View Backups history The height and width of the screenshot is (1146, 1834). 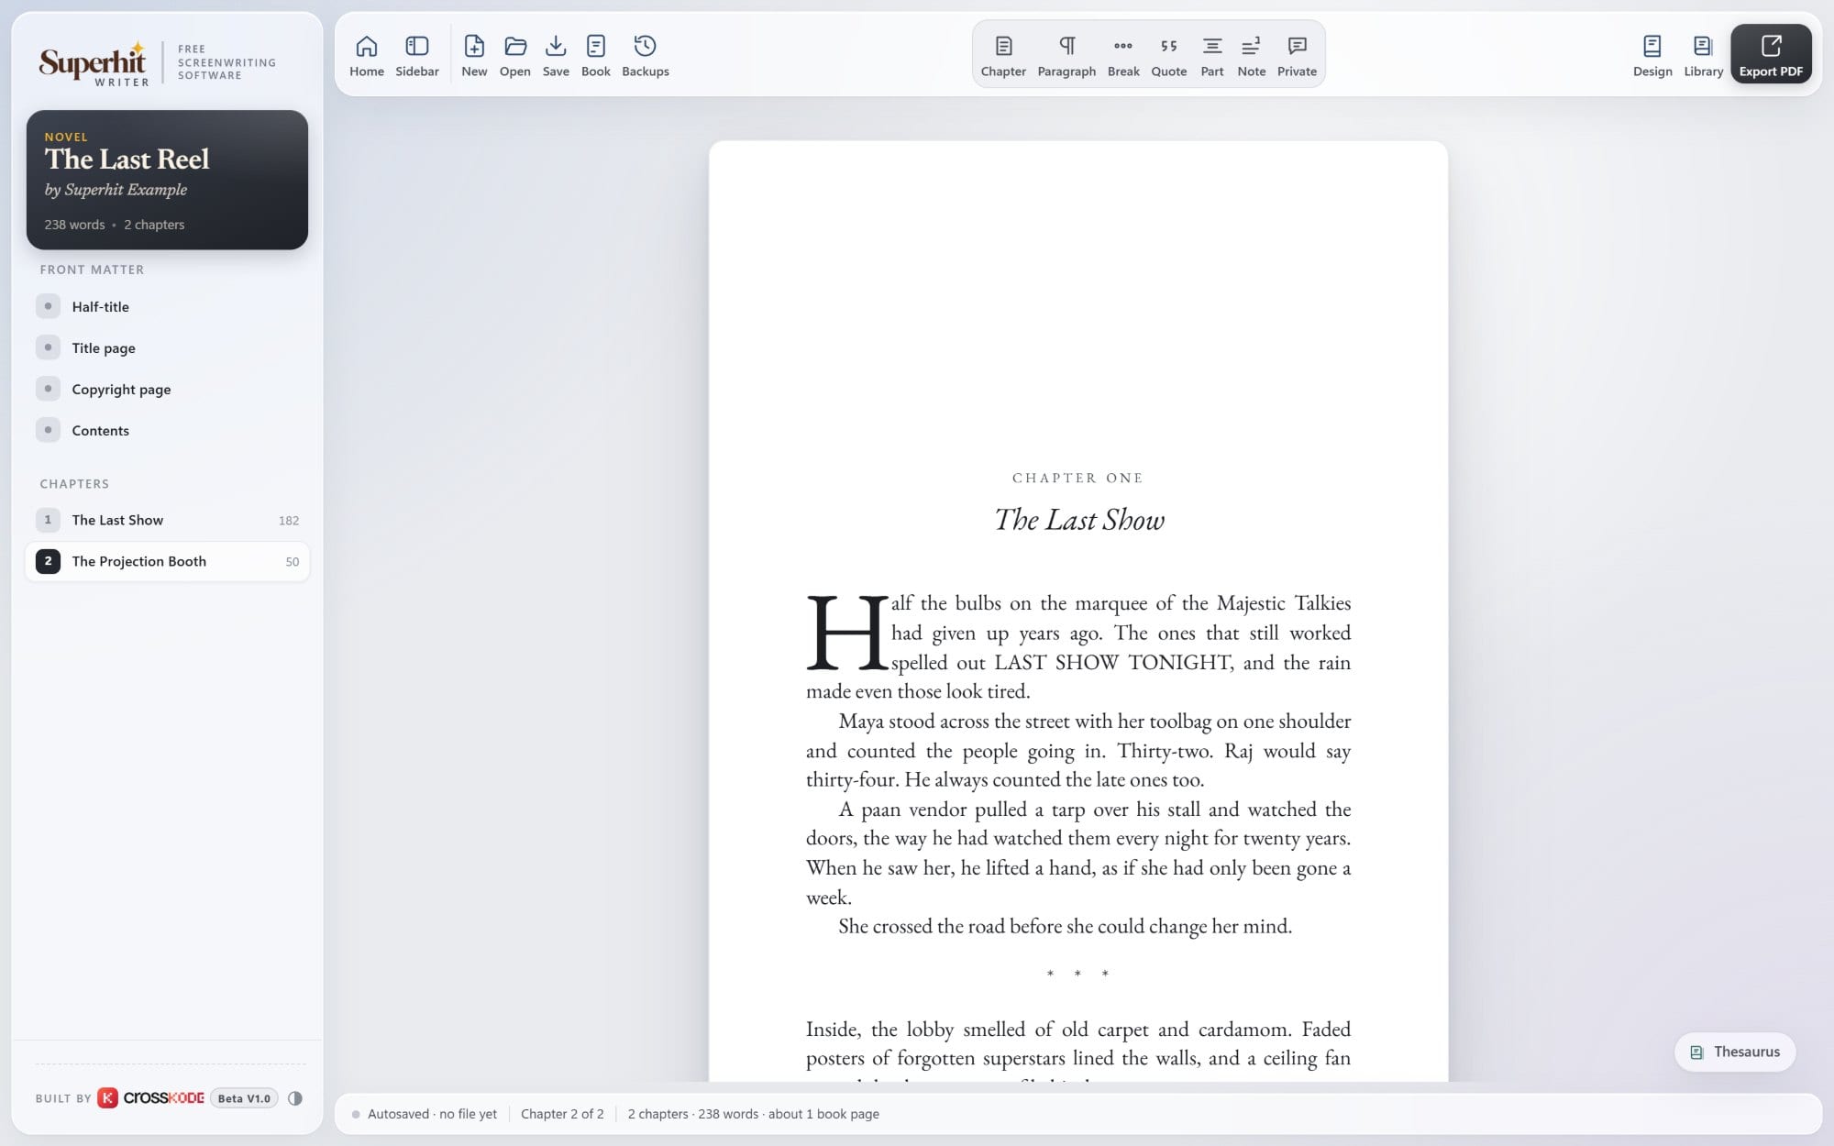pos(645,56)
